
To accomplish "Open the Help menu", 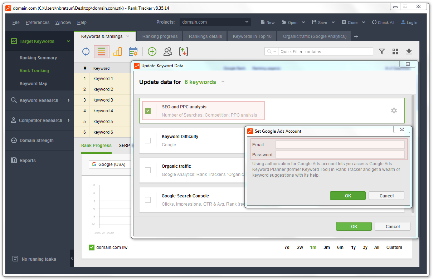I will coord(82,22).
